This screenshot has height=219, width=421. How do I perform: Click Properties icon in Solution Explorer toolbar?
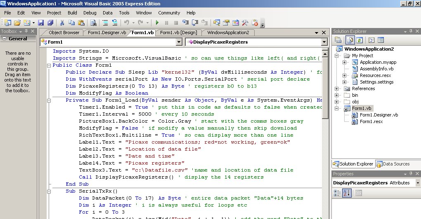[x=338, y=40]
